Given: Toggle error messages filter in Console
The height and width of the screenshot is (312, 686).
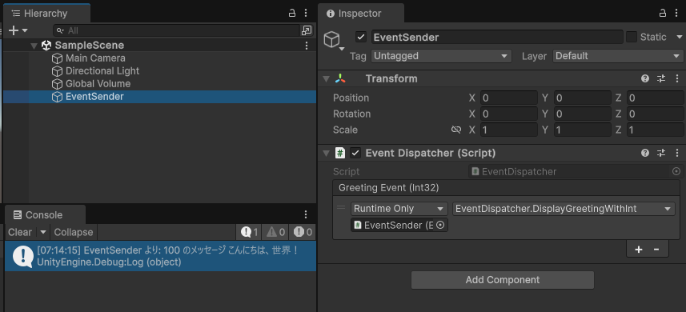Looking at the screenshot, I should [303, 232].
